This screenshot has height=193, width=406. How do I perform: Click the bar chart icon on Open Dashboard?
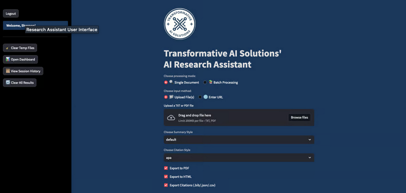8,59
